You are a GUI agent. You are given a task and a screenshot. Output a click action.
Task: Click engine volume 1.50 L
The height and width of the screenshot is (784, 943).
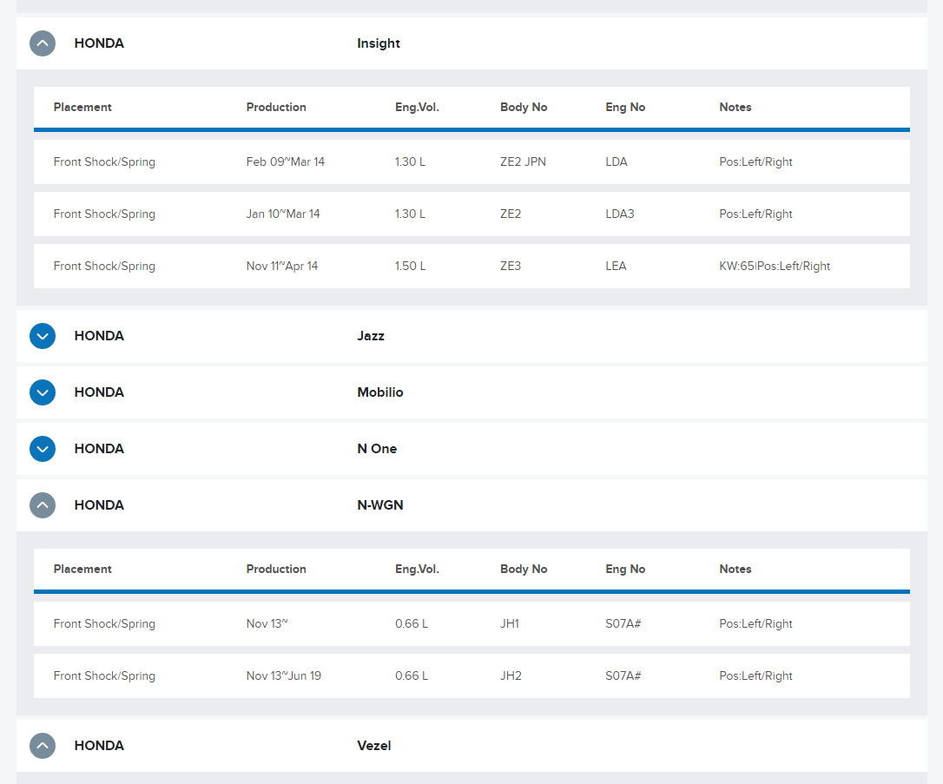(410, 267)
